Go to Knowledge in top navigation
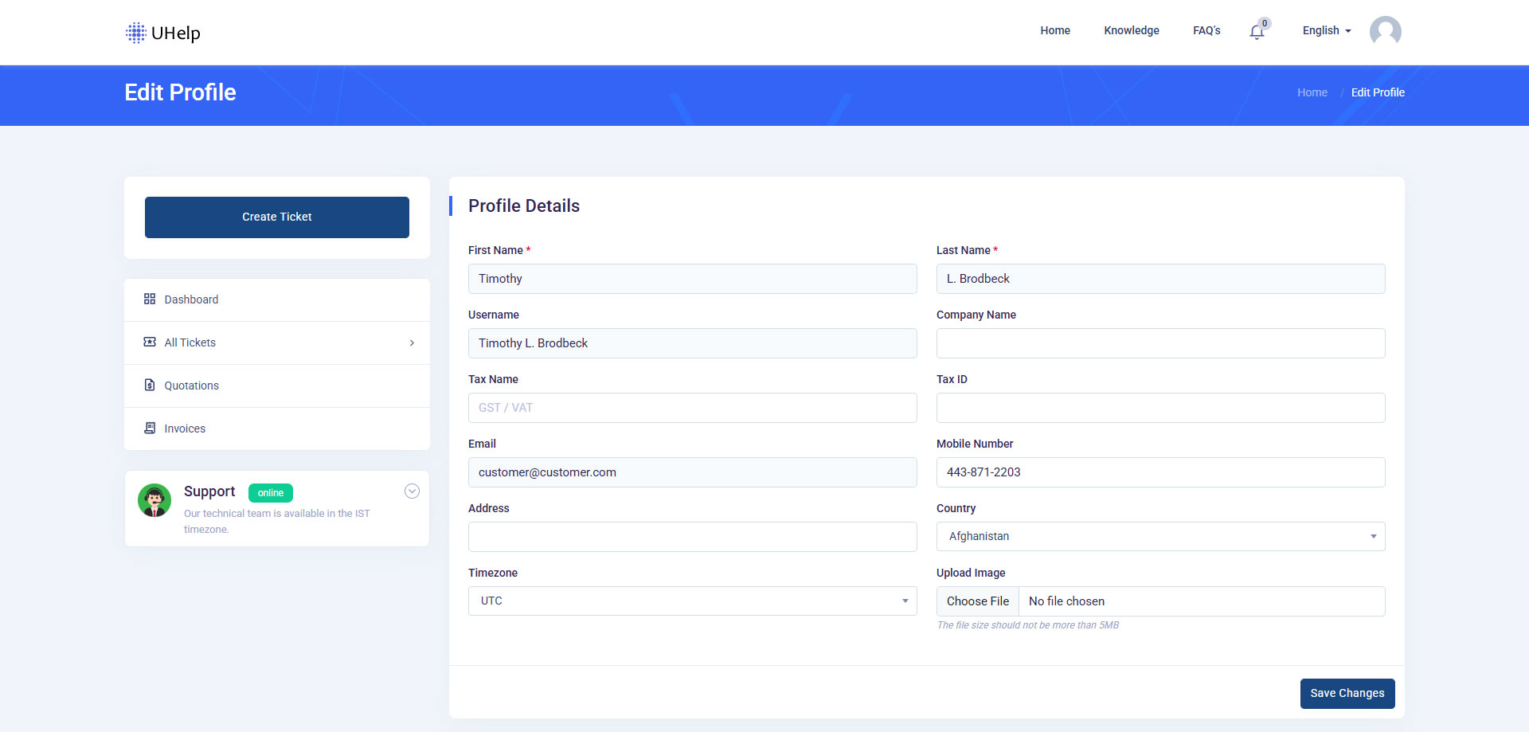 point(1131,31)
